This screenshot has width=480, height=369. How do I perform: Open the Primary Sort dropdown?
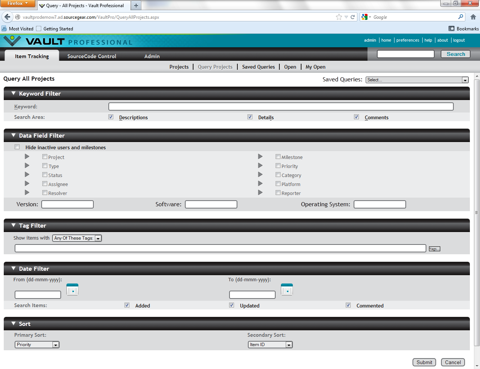[37, 345]
